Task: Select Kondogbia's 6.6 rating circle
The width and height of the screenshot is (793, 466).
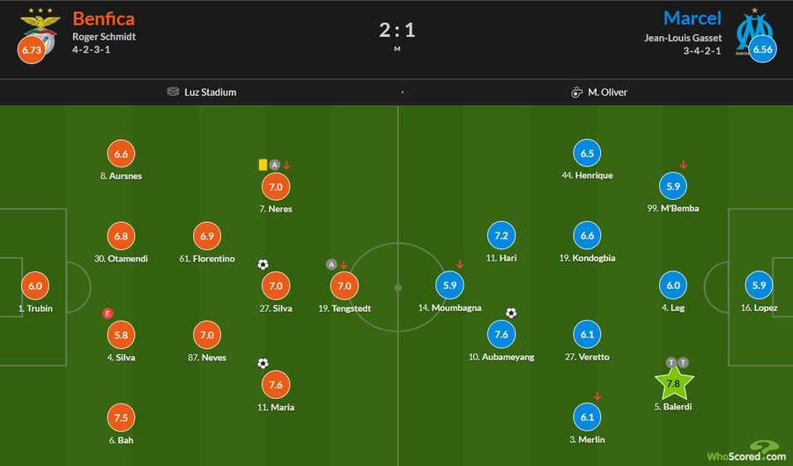Action: coord(587,235)
